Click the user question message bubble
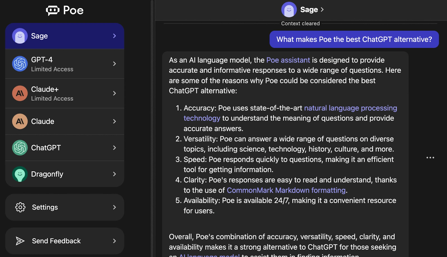The image size is (447, 257). click(x=354, y=39)
